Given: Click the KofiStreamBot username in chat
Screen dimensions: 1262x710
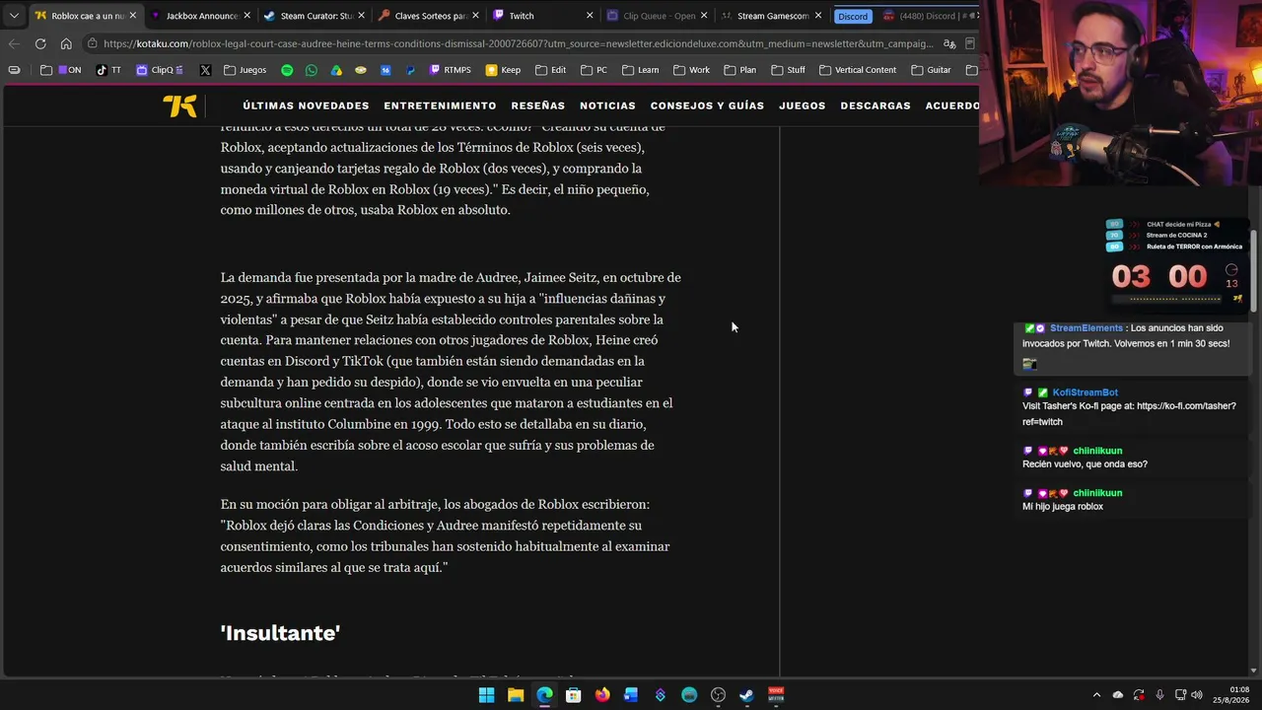Looking at the screenshot, I should 1085,392.
